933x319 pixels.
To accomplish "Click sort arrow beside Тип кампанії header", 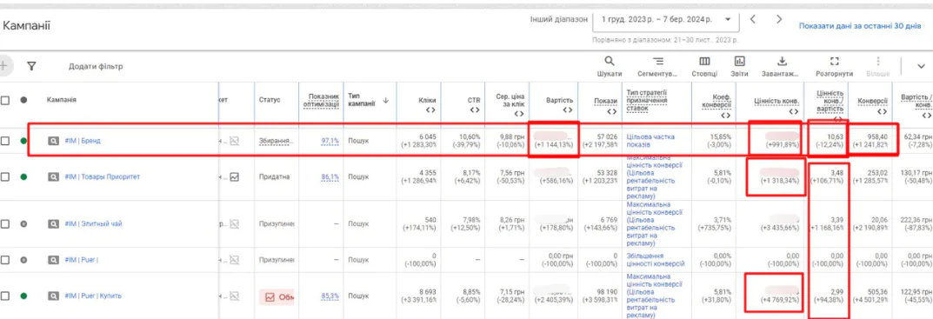I will coord(385,100).
